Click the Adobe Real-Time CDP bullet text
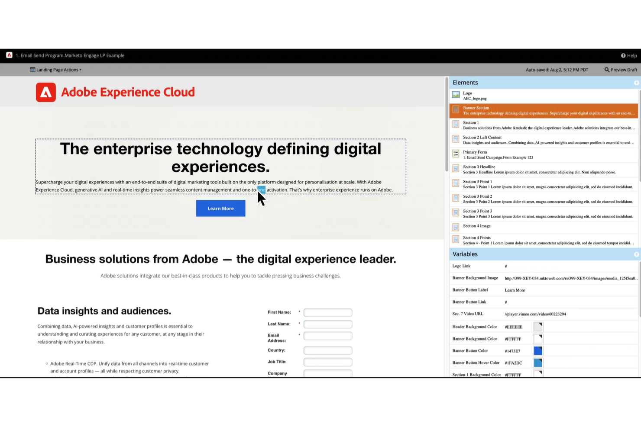The image size is (641, 427). point(129,367)
